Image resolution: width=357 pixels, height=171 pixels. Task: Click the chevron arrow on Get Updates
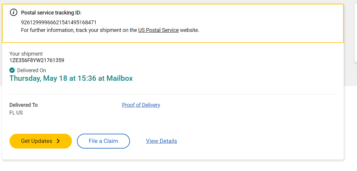[x=58, y=141]
